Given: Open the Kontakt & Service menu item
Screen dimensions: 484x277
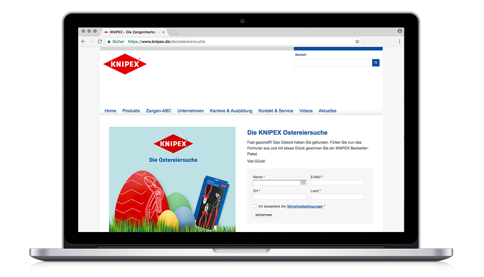Looking at the screenshot, I should point(276,111).
